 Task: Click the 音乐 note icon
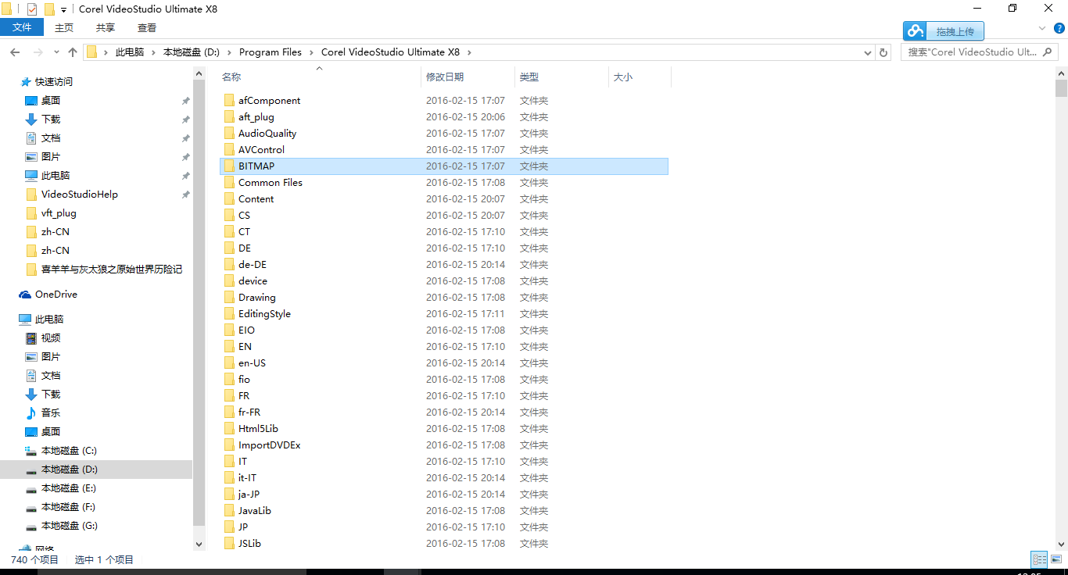31,412
